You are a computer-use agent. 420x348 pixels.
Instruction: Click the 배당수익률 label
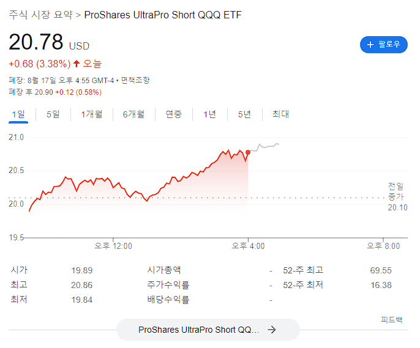coord(168,300)
